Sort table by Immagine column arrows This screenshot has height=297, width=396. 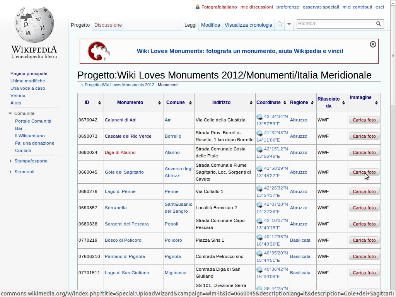point(376,102)
